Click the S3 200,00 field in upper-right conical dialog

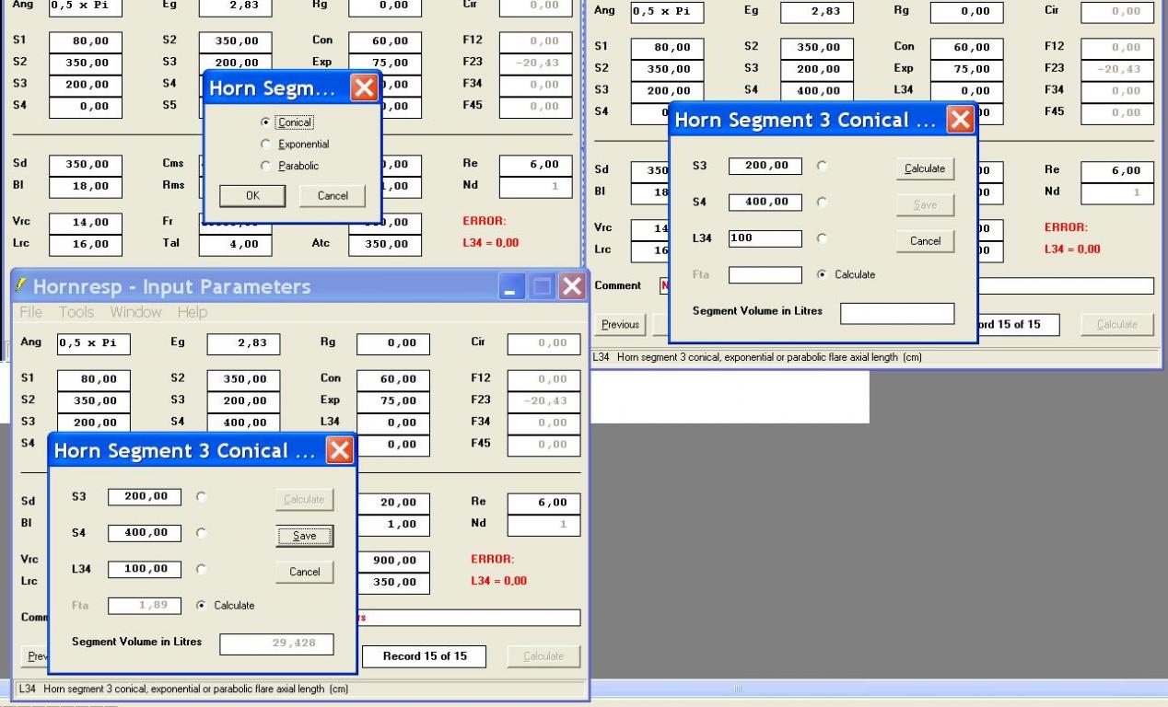point(765,167)
